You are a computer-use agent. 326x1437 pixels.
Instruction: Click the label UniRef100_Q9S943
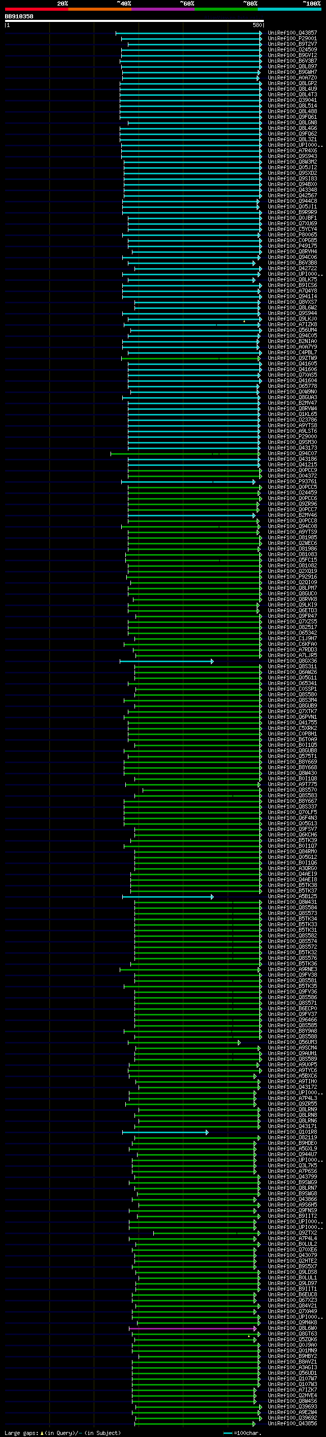292,156
